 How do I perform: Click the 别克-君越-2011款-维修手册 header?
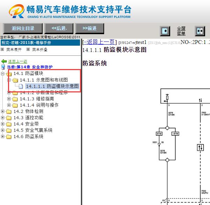tap(40, 43)
